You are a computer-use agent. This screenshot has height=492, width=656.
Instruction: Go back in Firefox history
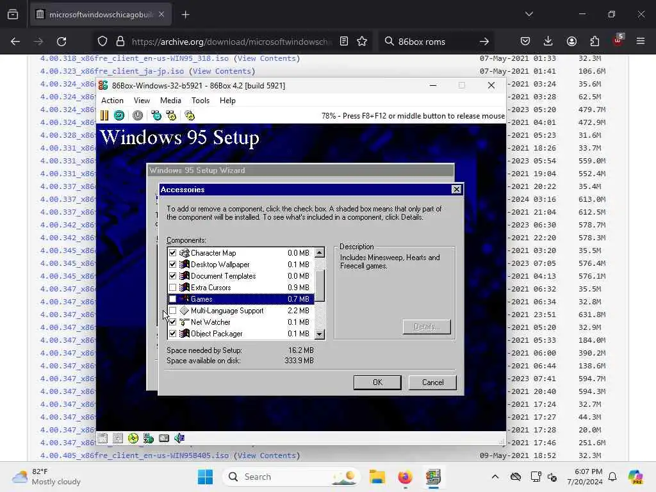tap(15, 42)
